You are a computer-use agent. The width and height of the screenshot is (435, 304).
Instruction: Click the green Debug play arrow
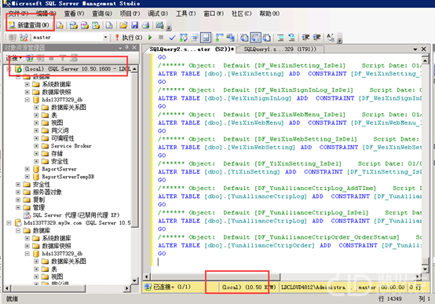point(150,37)
